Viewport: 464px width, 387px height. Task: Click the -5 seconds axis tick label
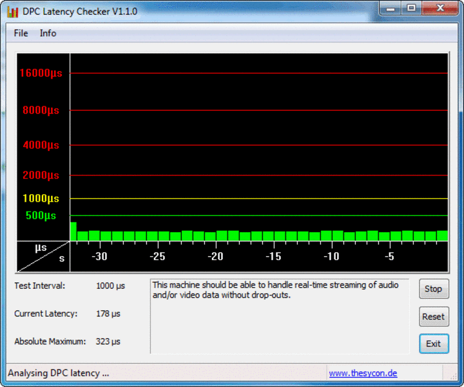coord(389,257)
